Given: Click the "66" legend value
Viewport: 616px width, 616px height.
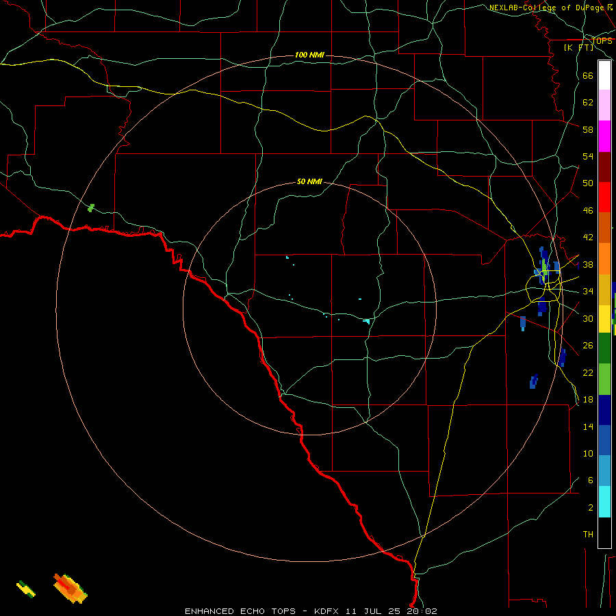Looking at the screenshot, I should point(588,75).
